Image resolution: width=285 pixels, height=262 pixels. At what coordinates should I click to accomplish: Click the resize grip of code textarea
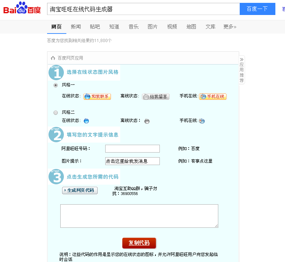click(216, 226)
